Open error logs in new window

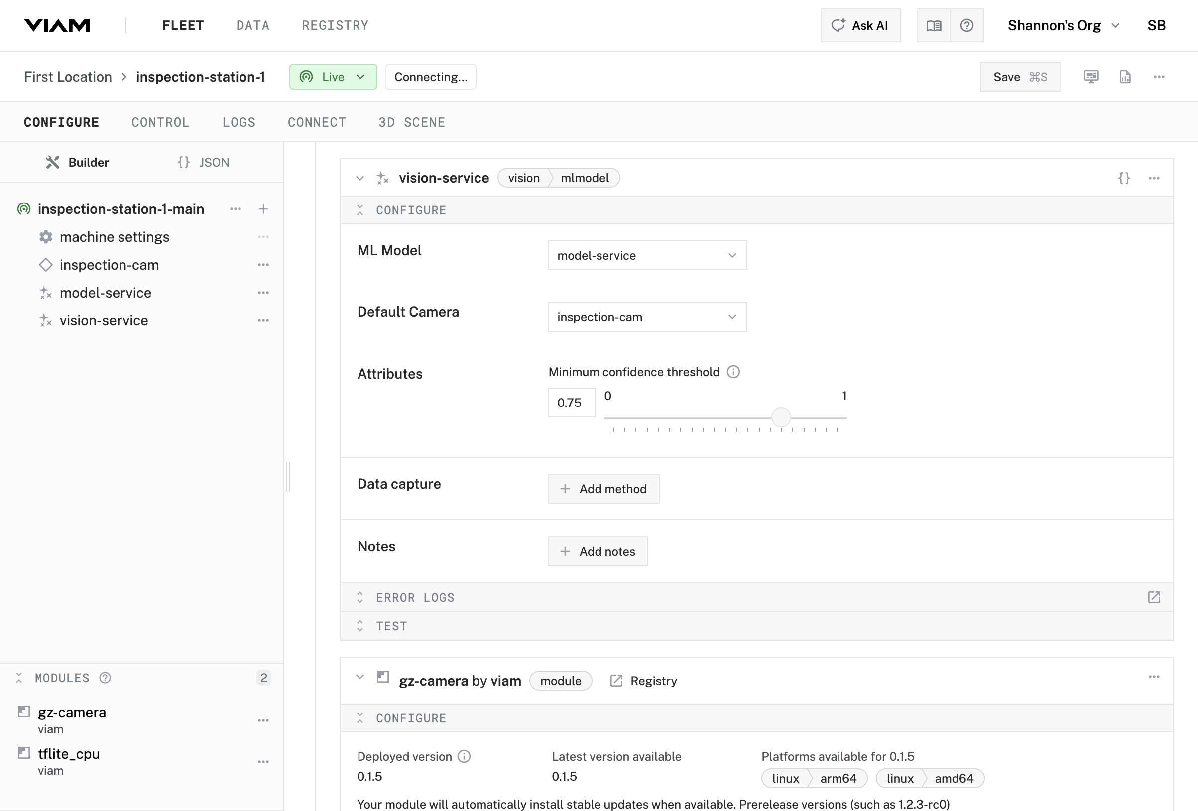pyautogui.click(x=1154, y=597)
